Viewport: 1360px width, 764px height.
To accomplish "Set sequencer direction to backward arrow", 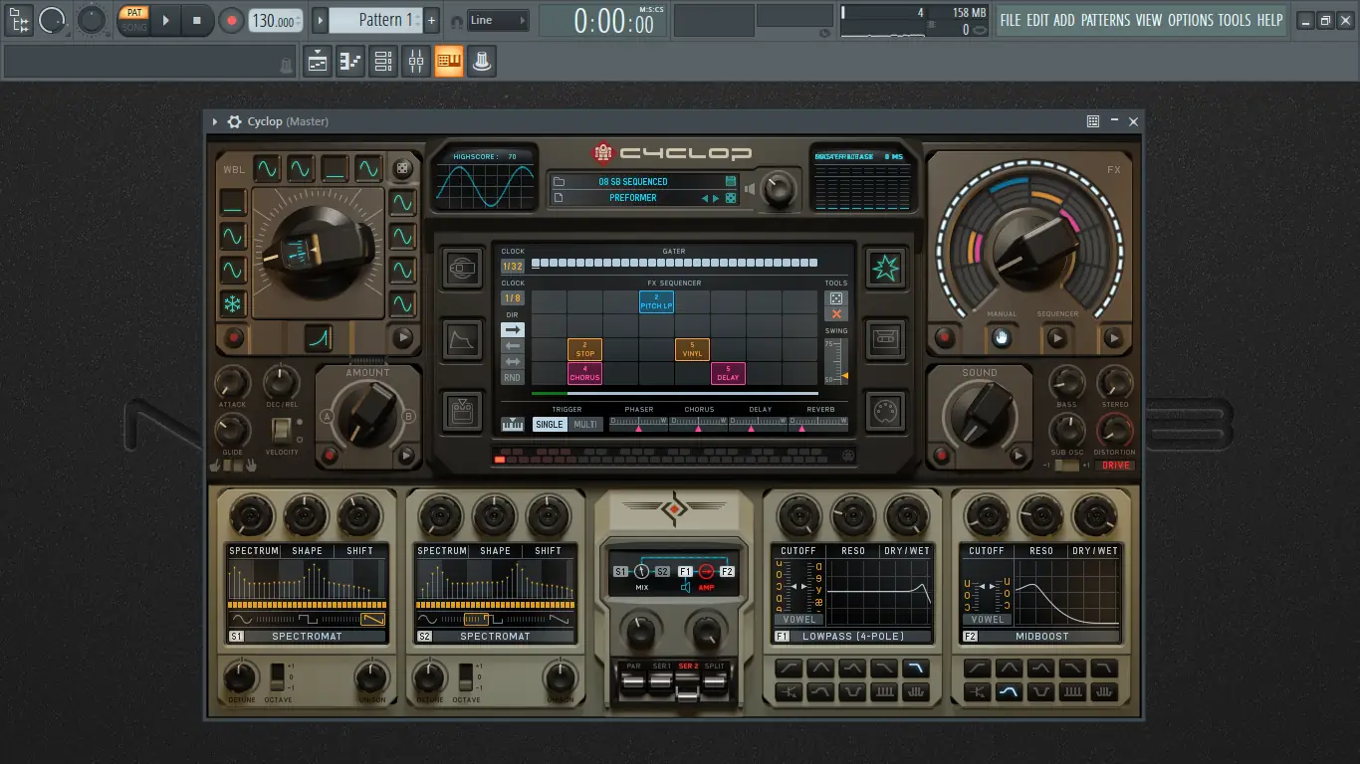I will (x=513, y=345).
